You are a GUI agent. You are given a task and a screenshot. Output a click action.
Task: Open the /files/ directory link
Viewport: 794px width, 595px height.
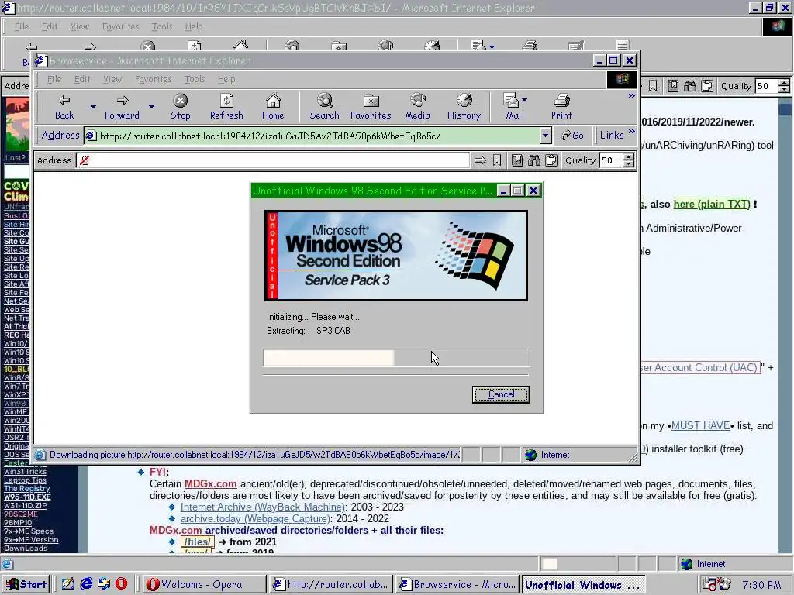[x=198, y=542]
